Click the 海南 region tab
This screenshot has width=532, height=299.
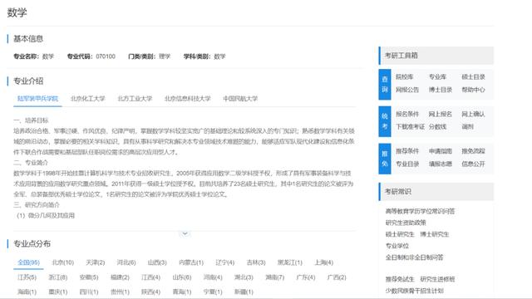[x=27, y=292]
